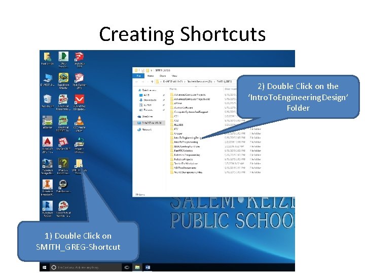This screenshot has height=273, width=365.
Task: Select the PastFTCRobotics folder
Action: [x=181, y=151]
